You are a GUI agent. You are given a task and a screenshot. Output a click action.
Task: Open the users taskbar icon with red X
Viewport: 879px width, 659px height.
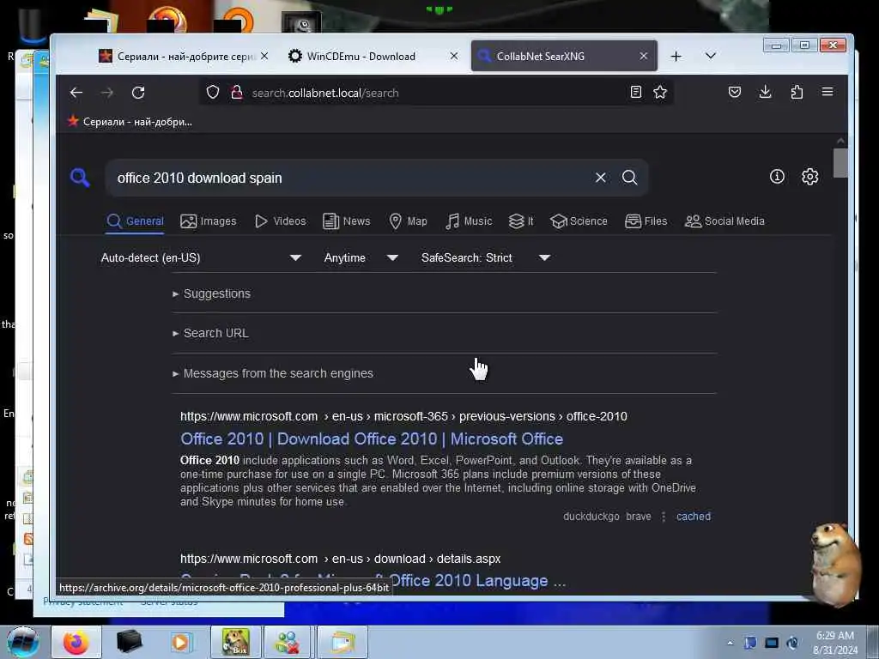click(x=288, y=642)
